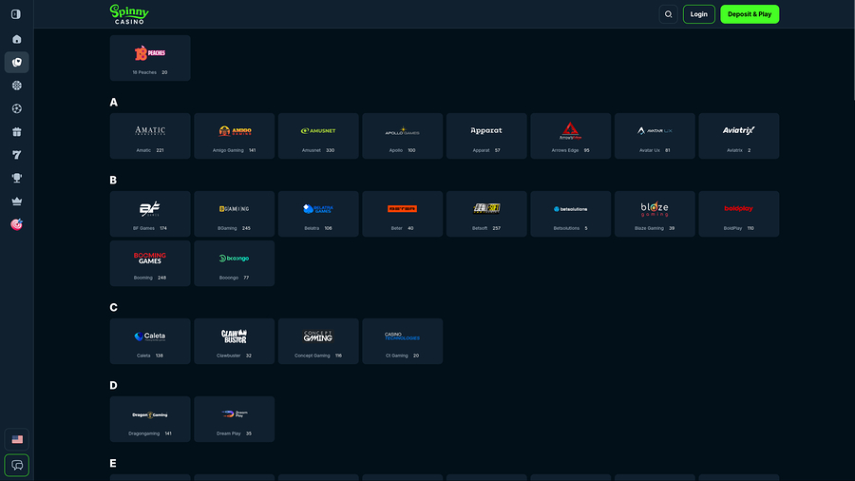Image resolution: width=855 pixels, height=481 pixels.
Task: Open the 18 Peaches provider card
Action: pos(150,58)
